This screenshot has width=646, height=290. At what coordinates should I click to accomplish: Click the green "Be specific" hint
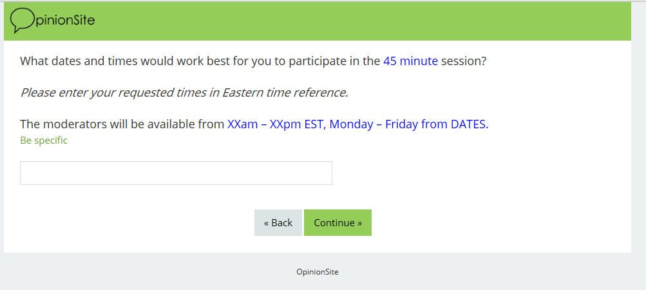click(x=44, y=140)
